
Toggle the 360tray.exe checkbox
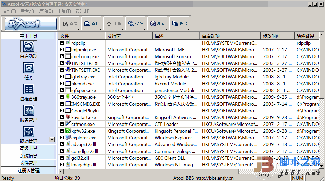tap(62, 97)
